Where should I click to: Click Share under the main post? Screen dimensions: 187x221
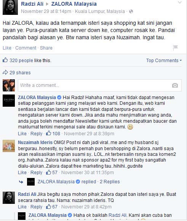[x=46, y=48]
